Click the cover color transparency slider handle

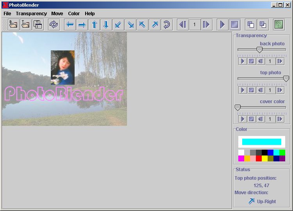(x=238, y=108)
